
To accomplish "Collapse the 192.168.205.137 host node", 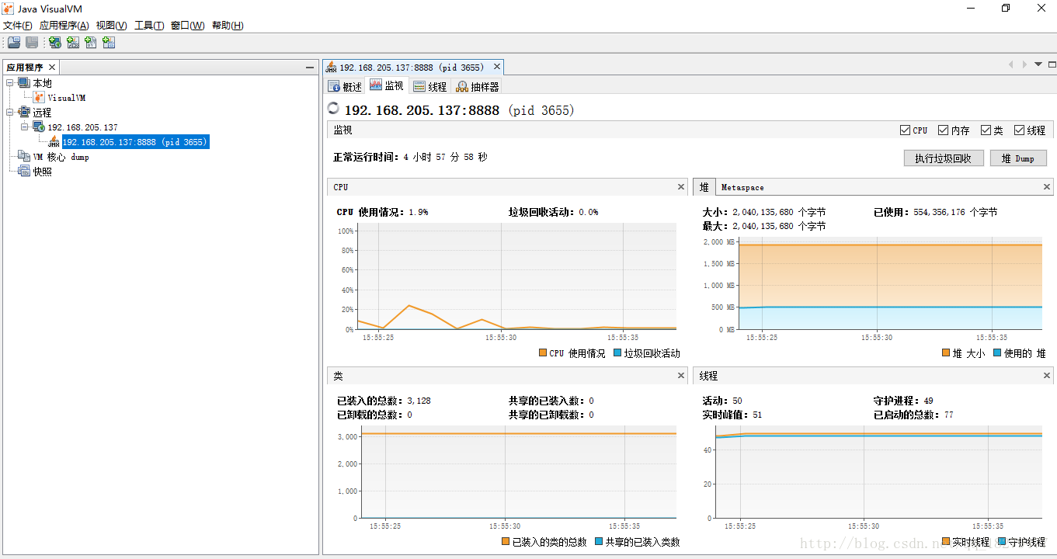I will [x=25, y=127].
